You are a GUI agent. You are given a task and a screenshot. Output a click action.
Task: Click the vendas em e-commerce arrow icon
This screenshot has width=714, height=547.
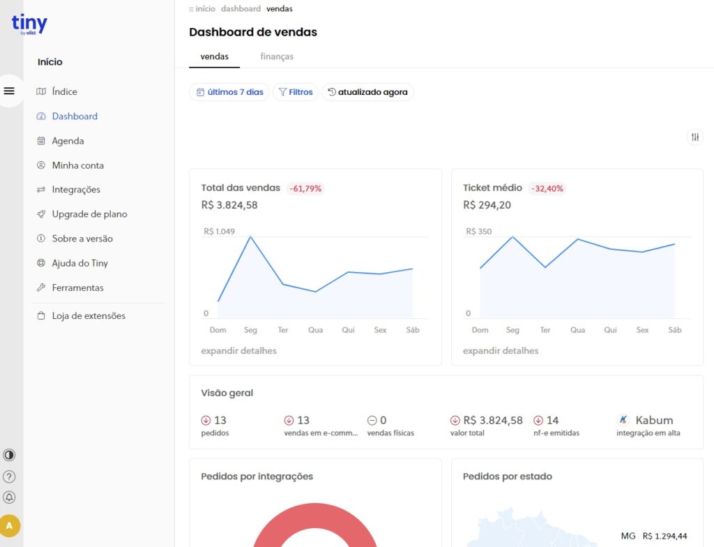(289, 420)
